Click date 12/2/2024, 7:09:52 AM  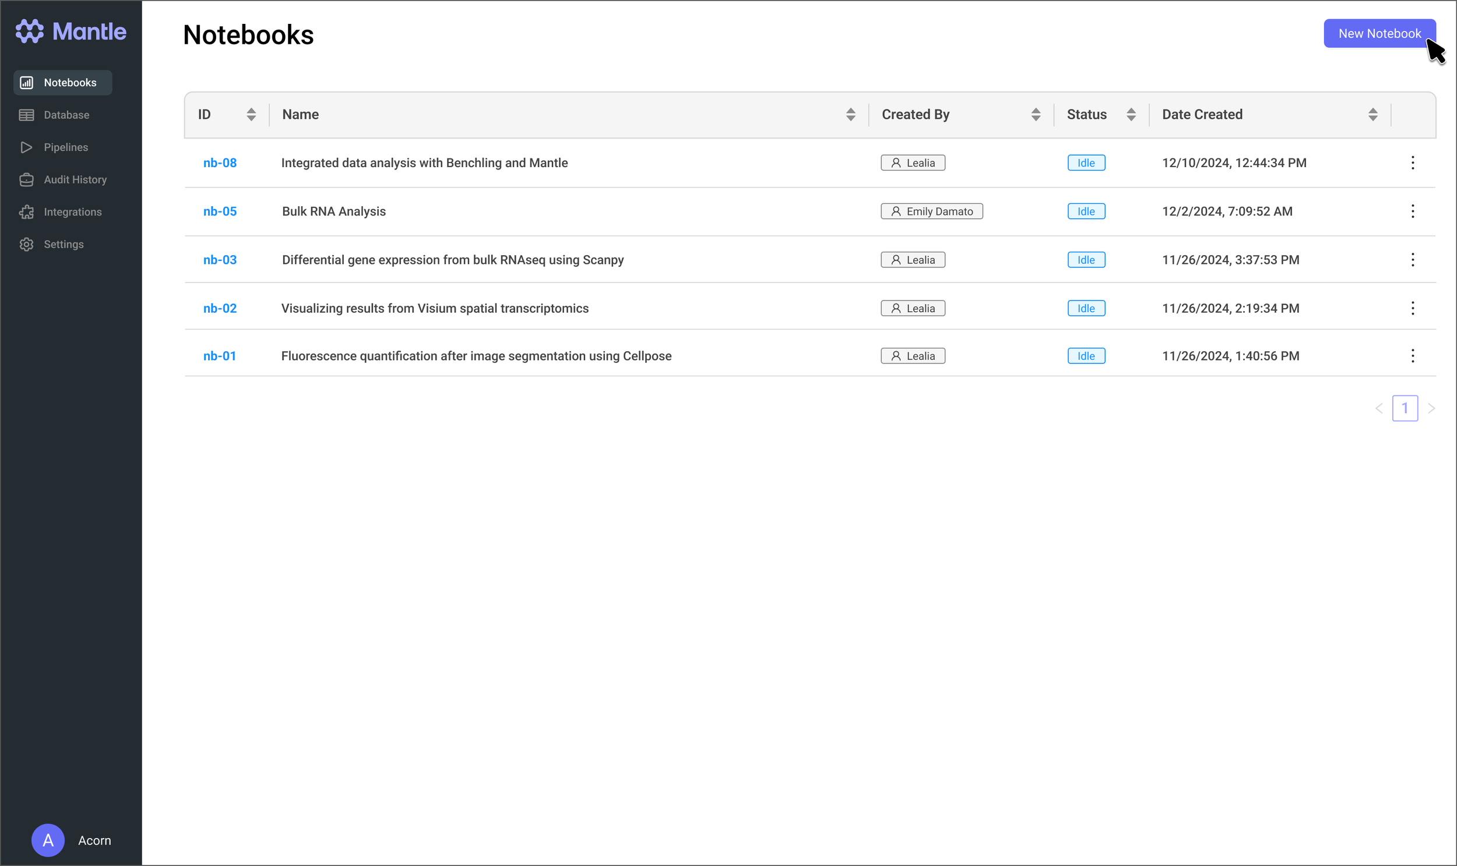1227,211
